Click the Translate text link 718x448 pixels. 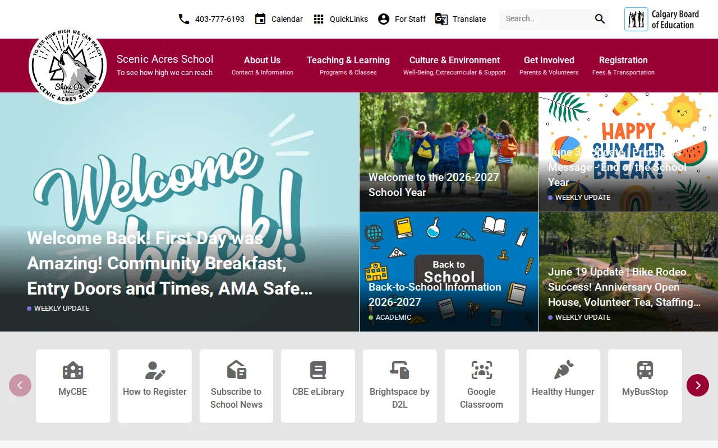pyautogui.click(x=470, y=19)
